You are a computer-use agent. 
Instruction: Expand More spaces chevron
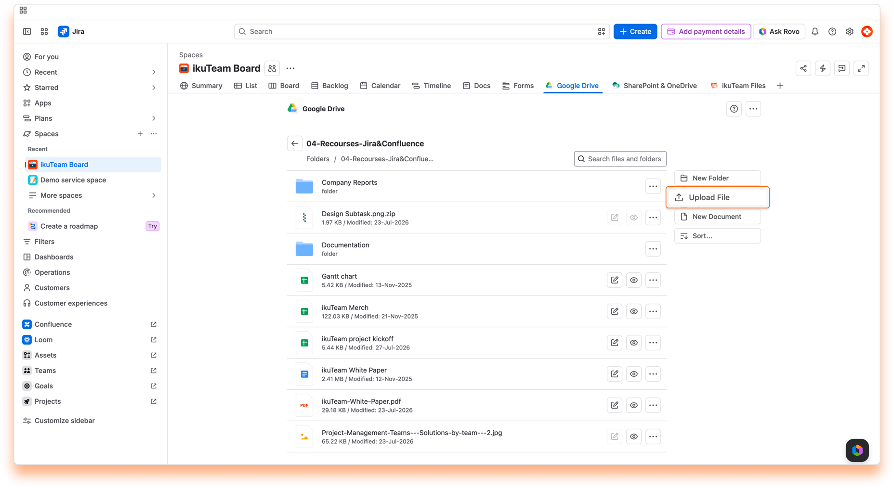154,195
